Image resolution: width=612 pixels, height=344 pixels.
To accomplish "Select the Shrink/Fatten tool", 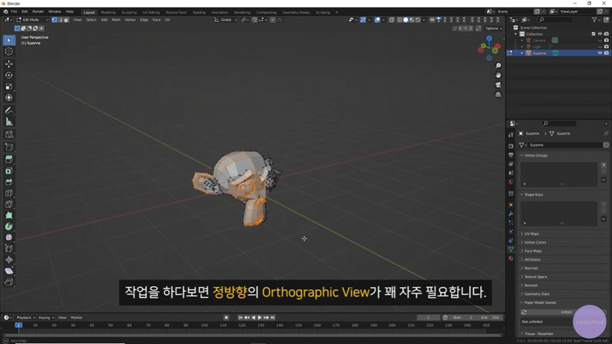I will [x=9, y=260].
